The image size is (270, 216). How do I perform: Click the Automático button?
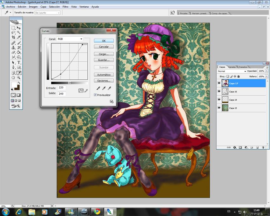(x=104, y=75)
